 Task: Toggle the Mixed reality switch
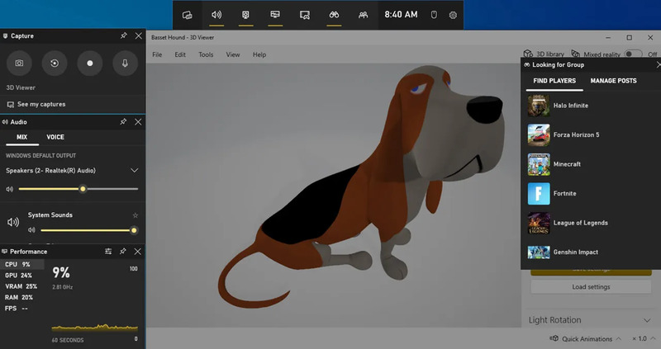(633, 54)
